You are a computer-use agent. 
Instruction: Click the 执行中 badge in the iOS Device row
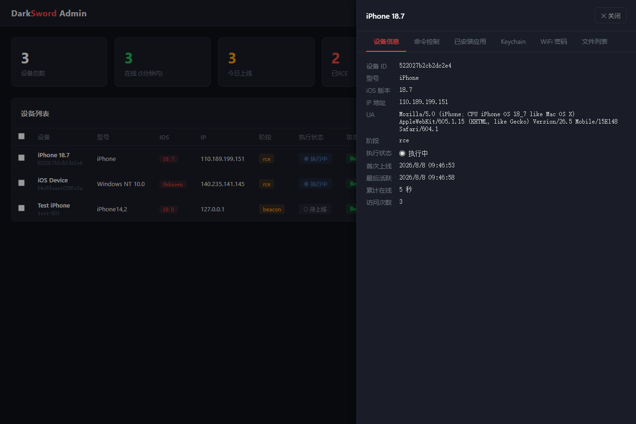point(315,184)
